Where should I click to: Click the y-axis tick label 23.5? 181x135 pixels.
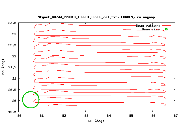(x=12, y=23)
